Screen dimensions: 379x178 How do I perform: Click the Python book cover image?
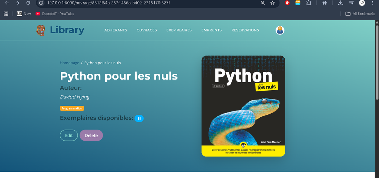pos(243,106)
